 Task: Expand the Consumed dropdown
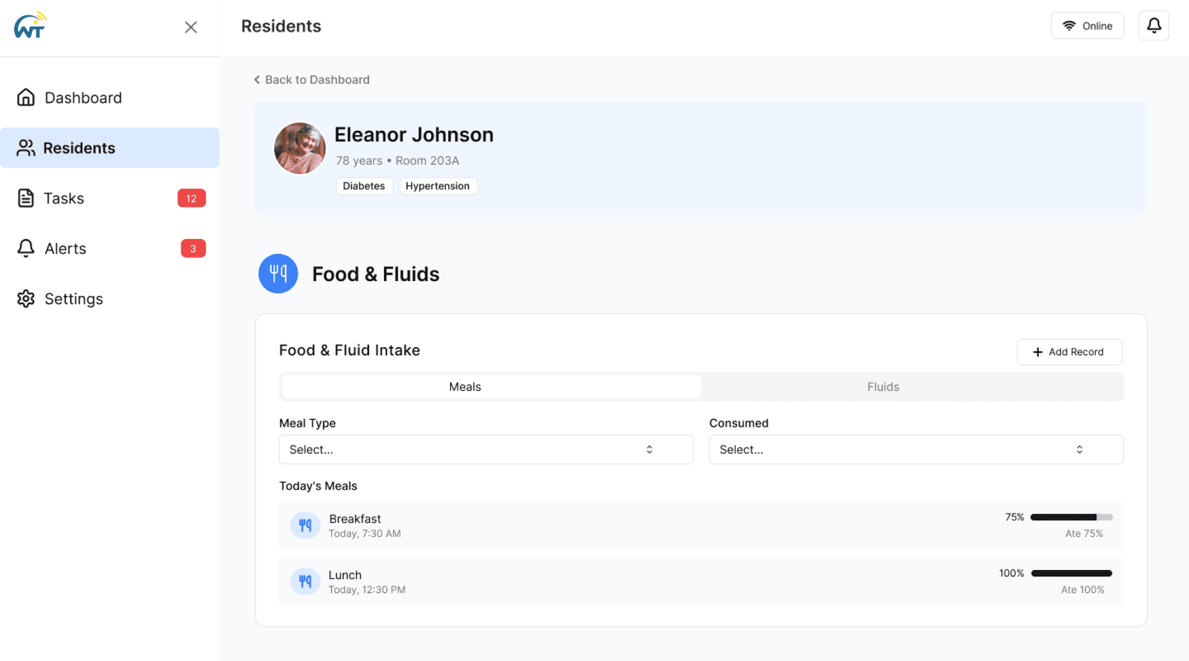[x=916, y=449]
